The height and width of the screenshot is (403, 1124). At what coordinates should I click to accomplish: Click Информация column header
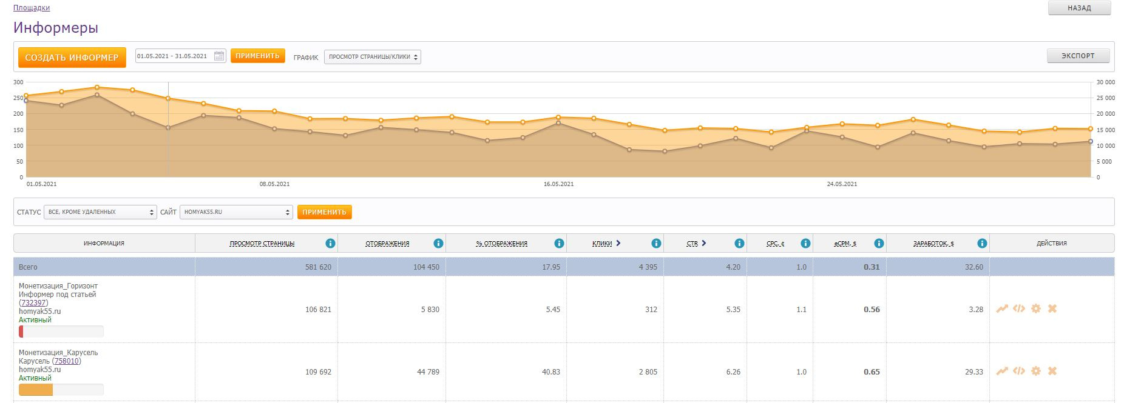(x=104, y=244)
